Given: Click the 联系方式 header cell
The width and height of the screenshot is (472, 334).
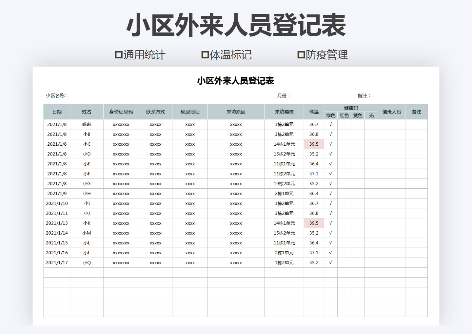Looking at the screenshot, I should point(156,112).
